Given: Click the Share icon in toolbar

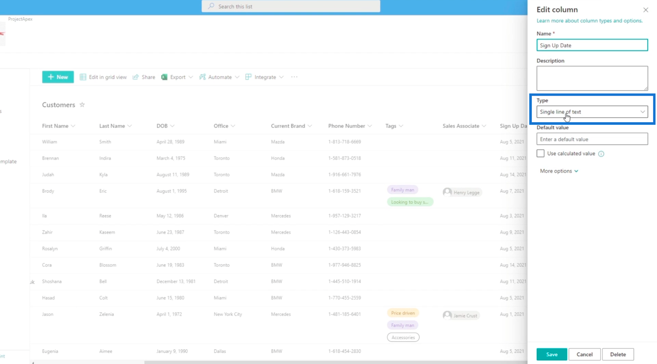Looking at the screenshot, I should point(136,77).
